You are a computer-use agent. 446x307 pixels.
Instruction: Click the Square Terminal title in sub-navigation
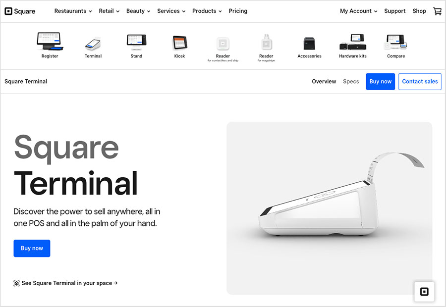click(26, 82)
